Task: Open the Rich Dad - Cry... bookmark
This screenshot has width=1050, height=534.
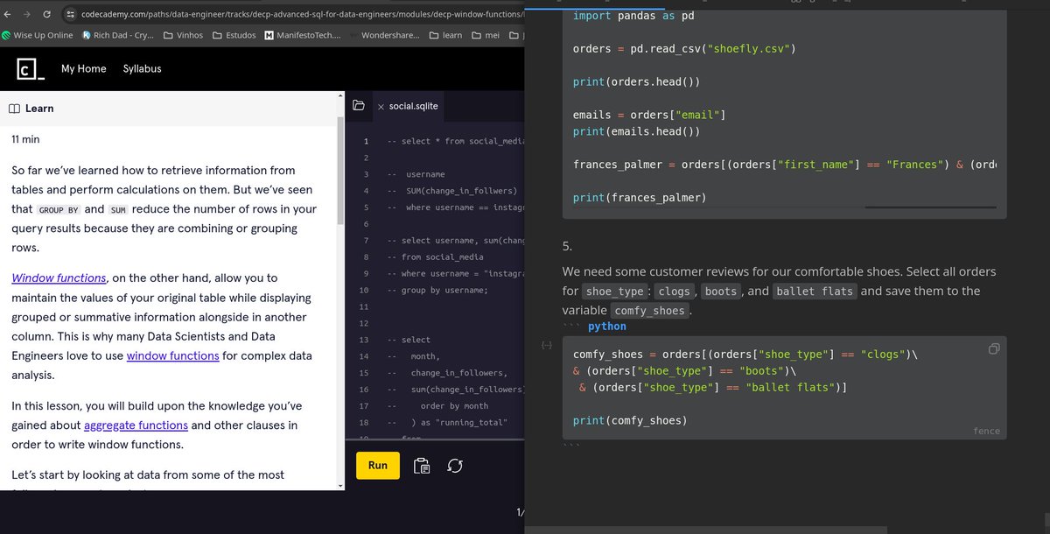Action: [x=117, y=35]
